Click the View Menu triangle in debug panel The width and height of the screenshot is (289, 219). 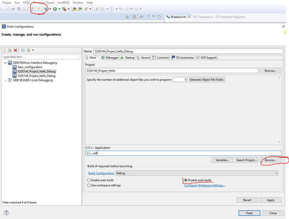click(x=149, y=16)
